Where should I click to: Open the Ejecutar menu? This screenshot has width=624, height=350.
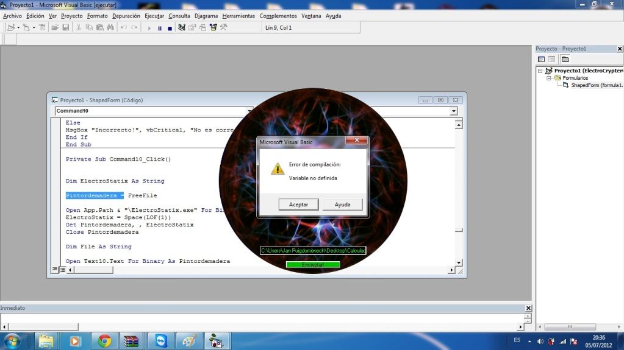coord(154,16)
